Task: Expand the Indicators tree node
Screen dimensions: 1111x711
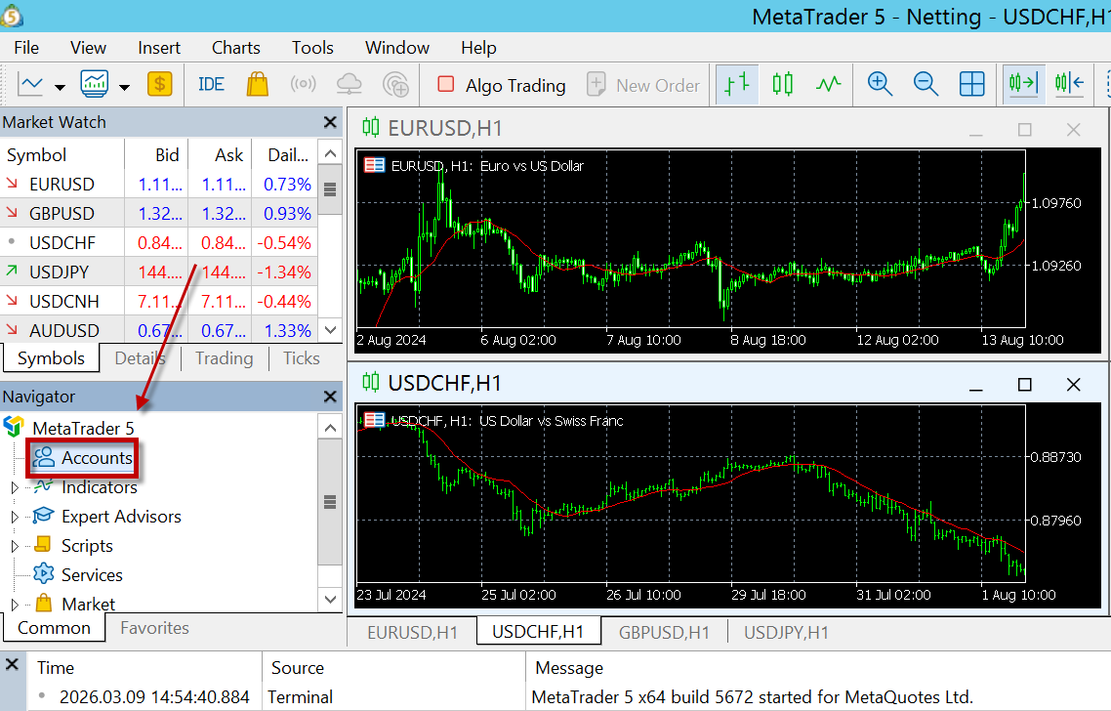Action: [14, 487]
